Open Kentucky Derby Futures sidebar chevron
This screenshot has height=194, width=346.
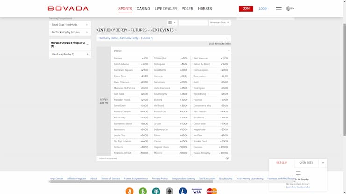(x=87, y=32)
